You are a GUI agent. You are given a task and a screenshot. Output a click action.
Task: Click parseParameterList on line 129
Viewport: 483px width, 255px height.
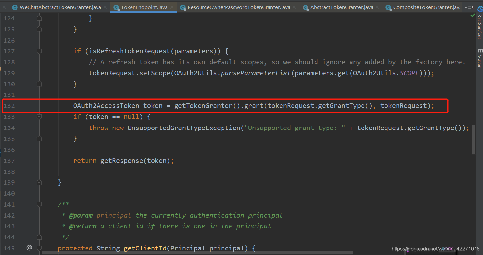256,73
